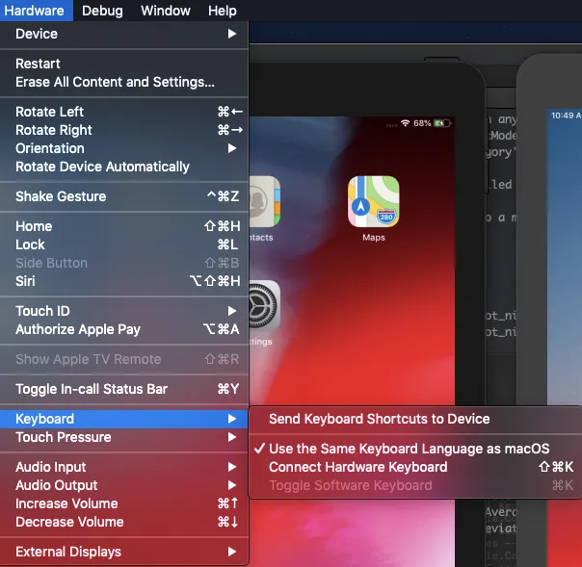This screenshot has height=567, width=582.
Task: Choose Restart from Hardware menu
Action: coord(124,64)
